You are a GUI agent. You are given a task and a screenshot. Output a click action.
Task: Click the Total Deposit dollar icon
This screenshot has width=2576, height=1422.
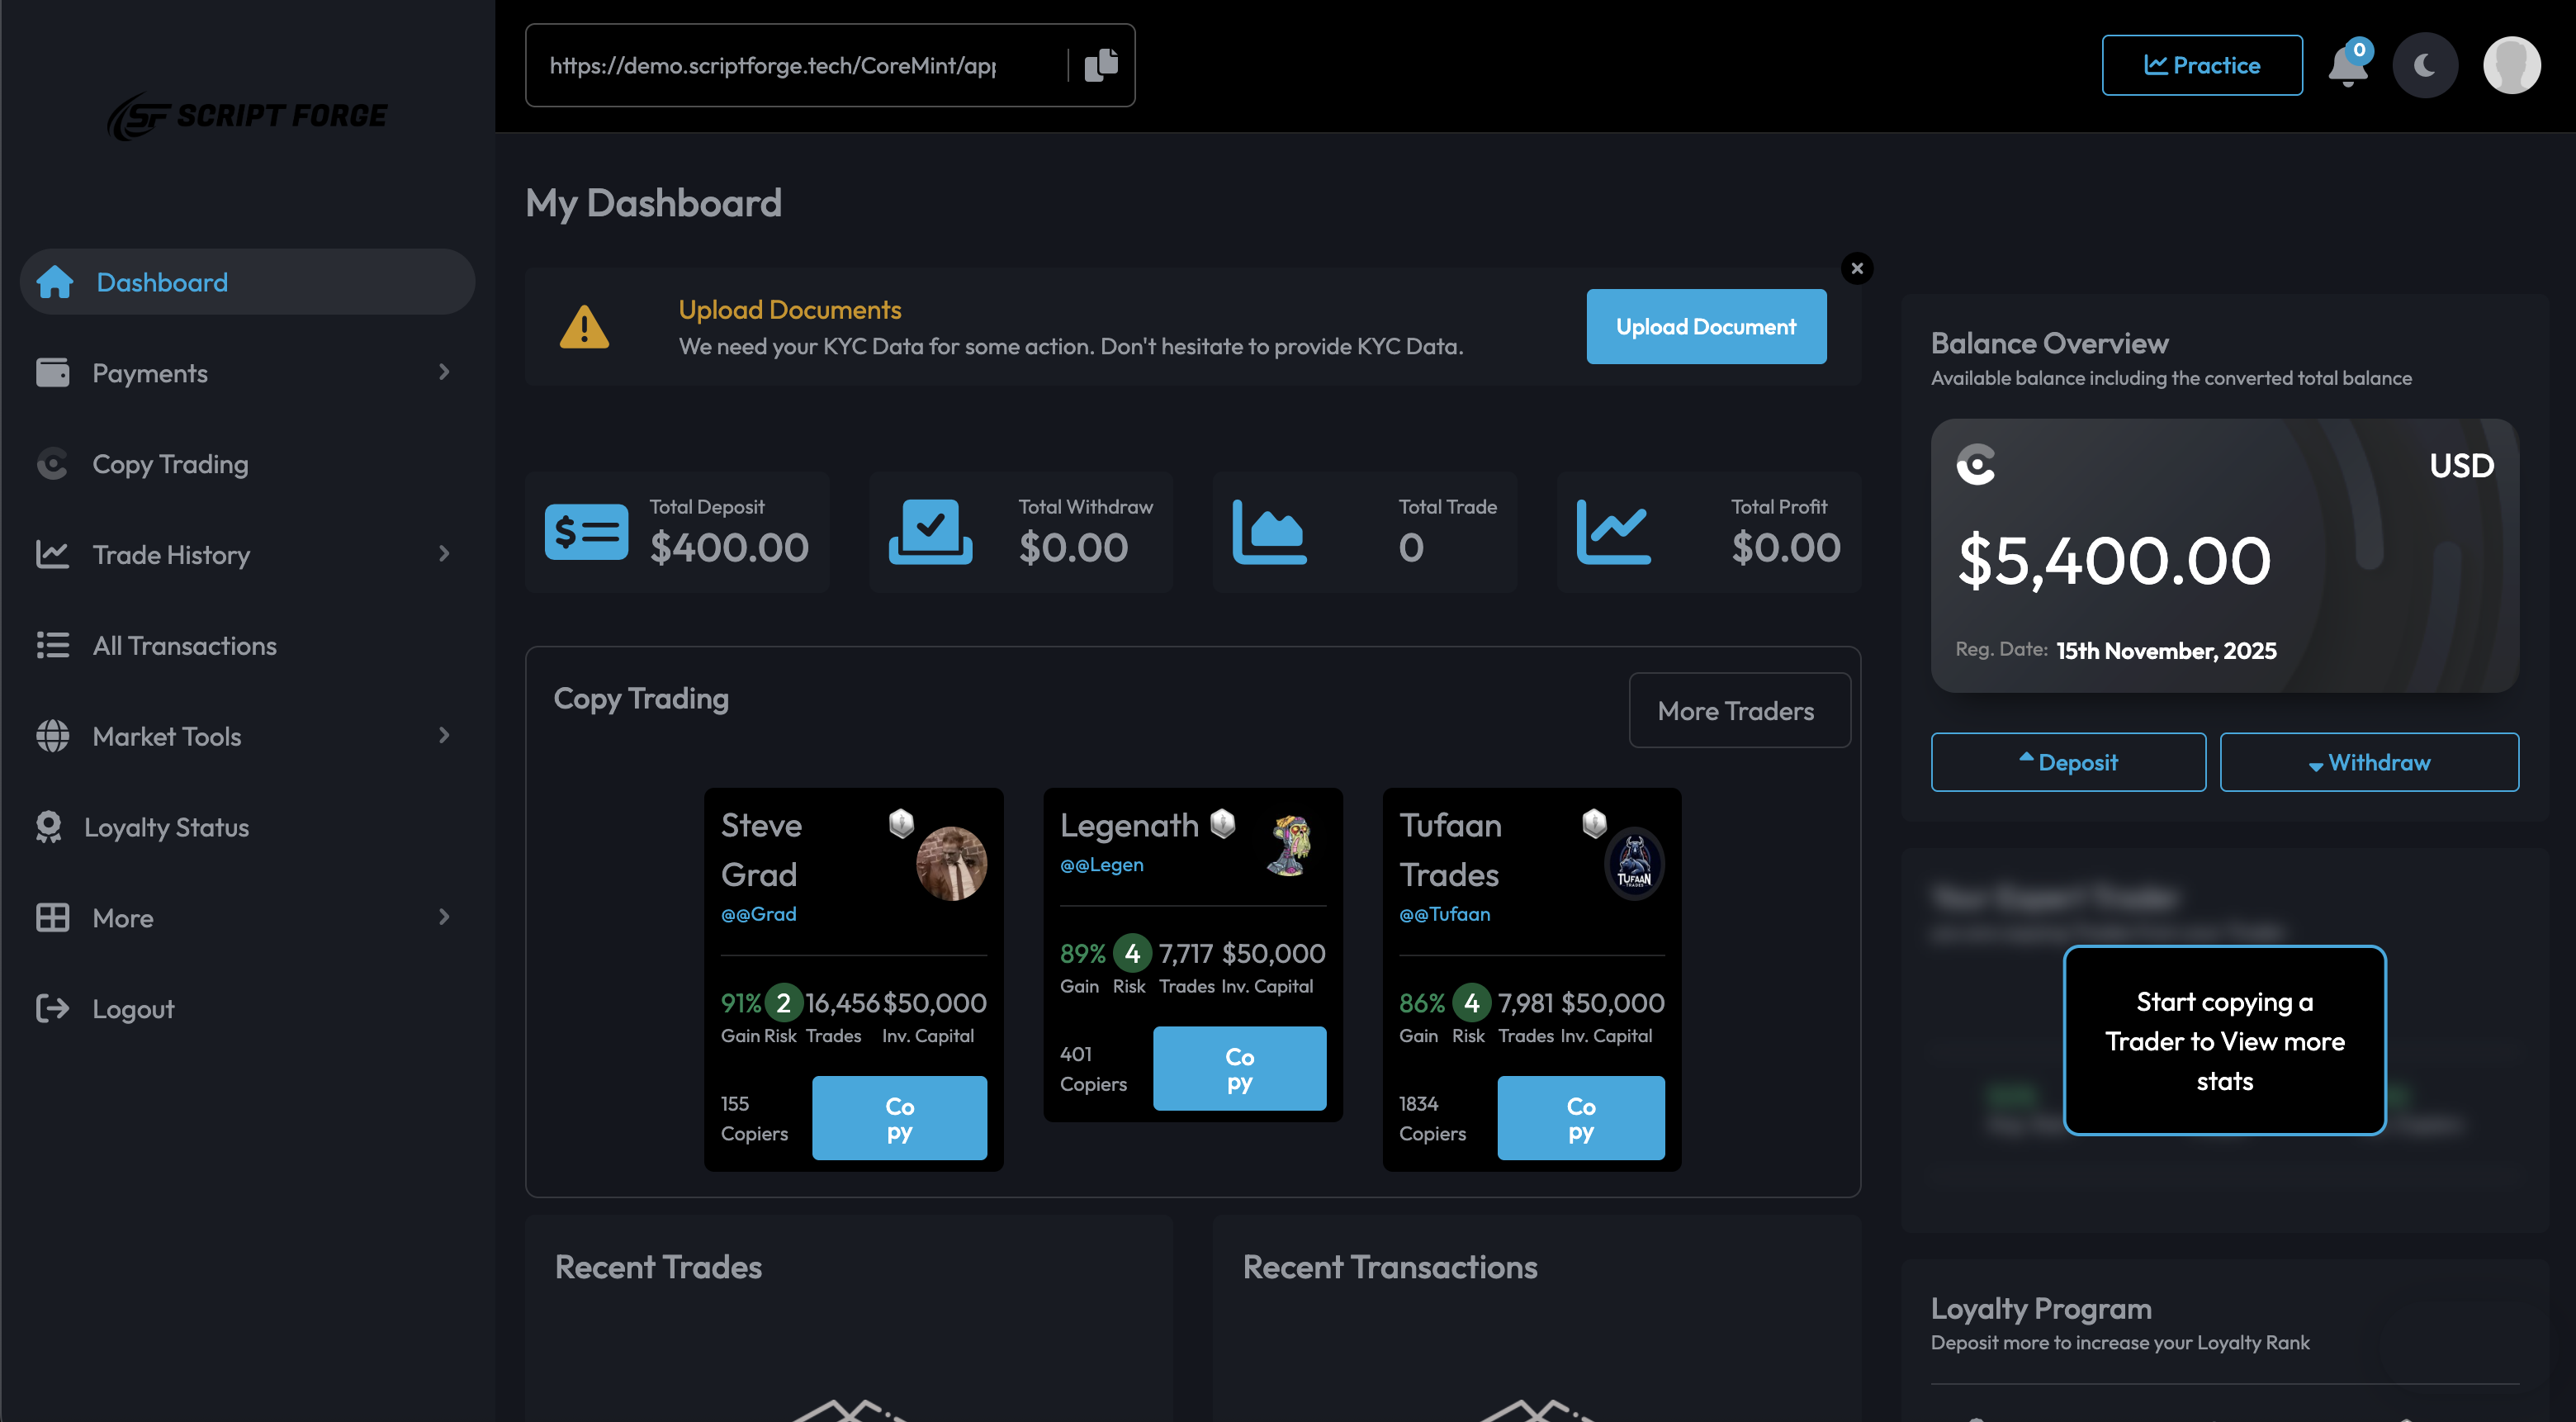click(586, 532)
